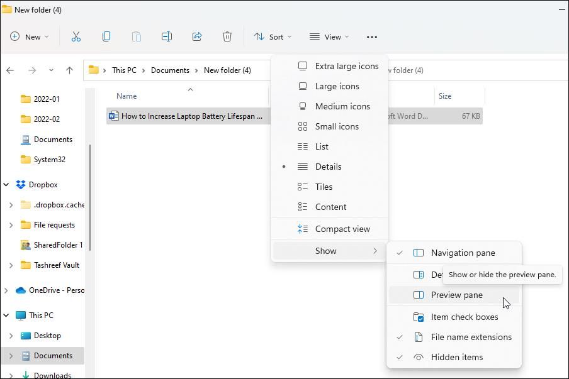The width and height of the screenshot is (569, 379).
Task: Click the Word document file icon
Action: pos(113,116)
